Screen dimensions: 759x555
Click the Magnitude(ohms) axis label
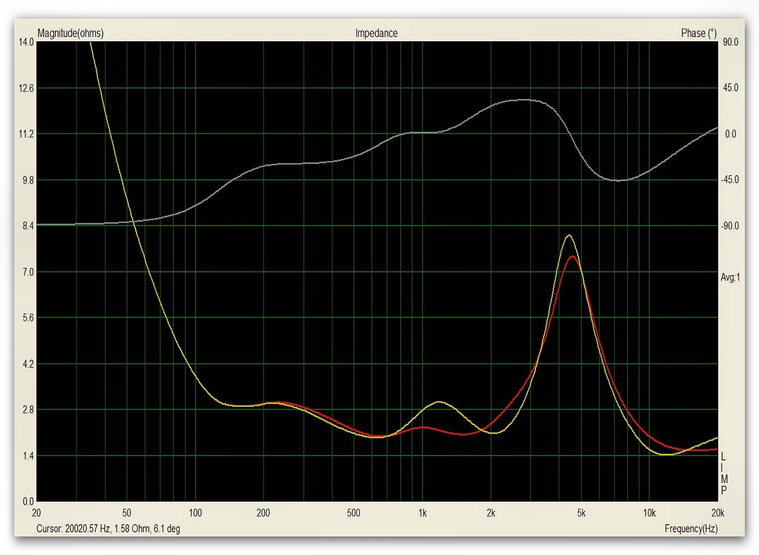(x=70, y=33)
